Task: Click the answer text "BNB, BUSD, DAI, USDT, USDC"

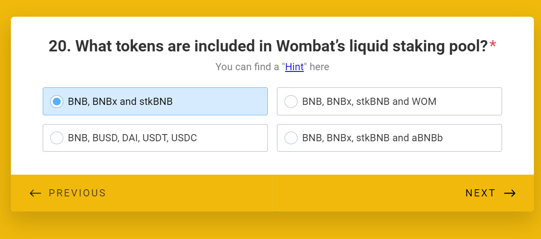Action: (132, 138)
